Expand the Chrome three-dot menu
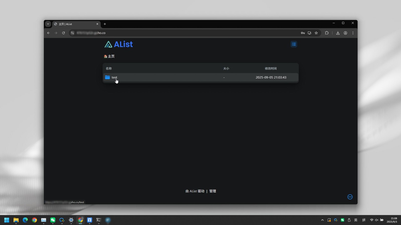401x225 pixels. click(353, 33)
